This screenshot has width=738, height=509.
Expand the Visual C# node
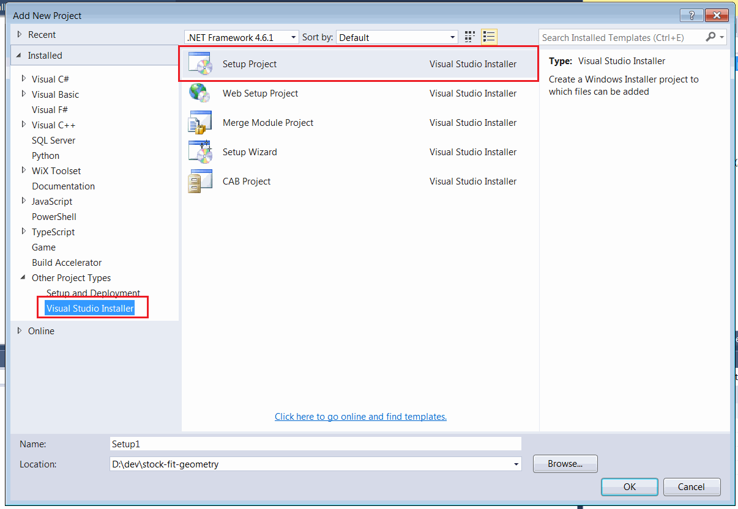pyautogui.click(x=24, y=79)
